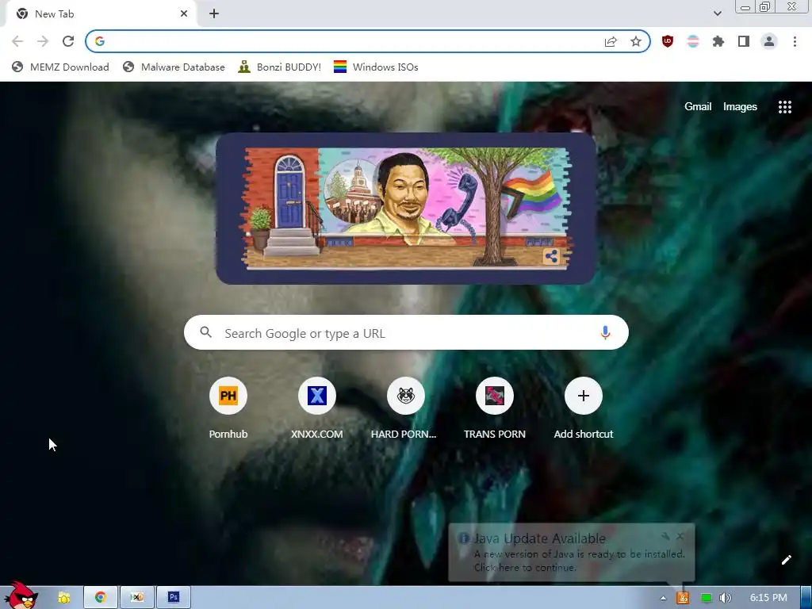Open the XAMPP-style taskbar app
The height and width of the screenshot is (609, 812).
[x=136, y=598]
